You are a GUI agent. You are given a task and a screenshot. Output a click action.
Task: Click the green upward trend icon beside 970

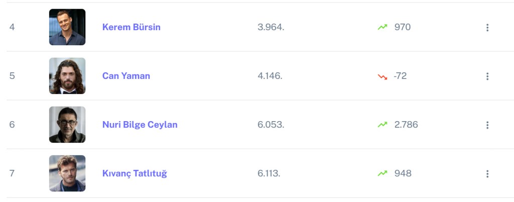[382, 27]
